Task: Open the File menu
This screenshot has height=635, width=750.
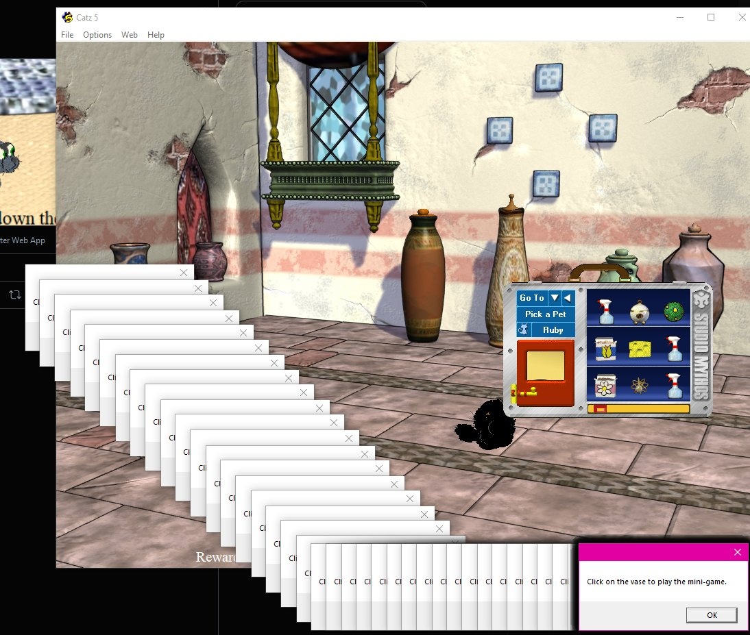Action: click(67, 35)
